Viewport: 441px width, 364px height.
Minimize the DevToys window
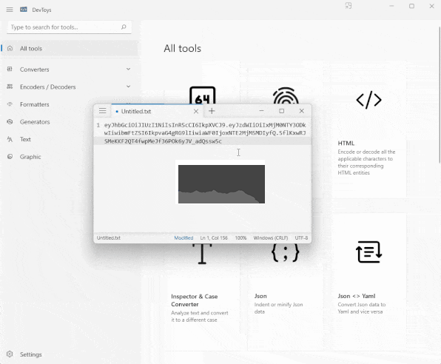pos(391,6)
